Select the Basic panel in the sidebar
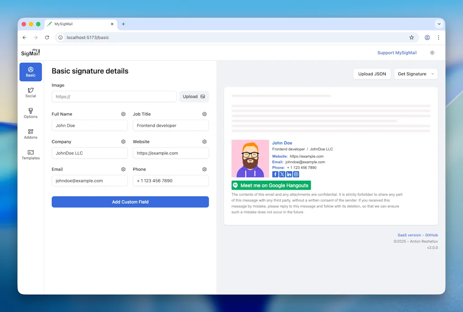The image size is (463, 312). [x=30, y=72]
